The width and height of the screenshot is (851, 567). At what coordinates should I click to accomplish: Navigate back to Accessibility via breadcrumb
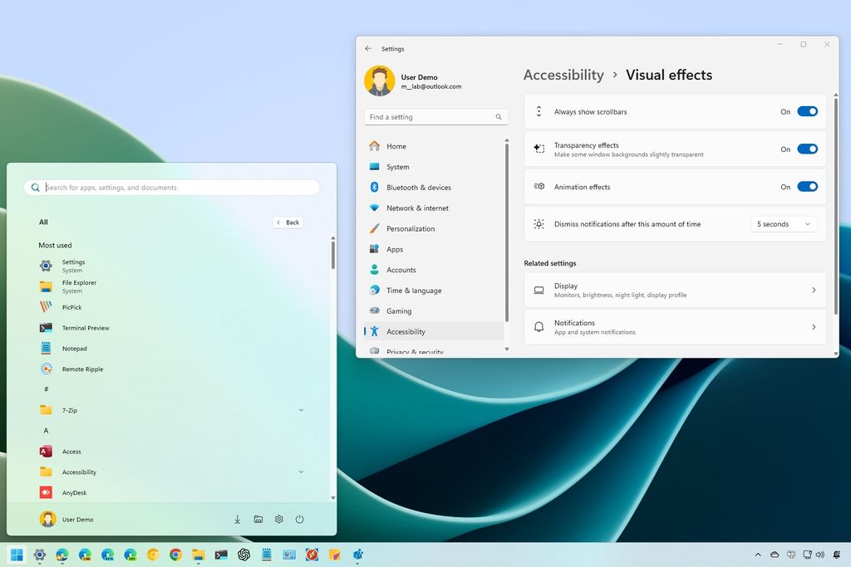point(563,75)
